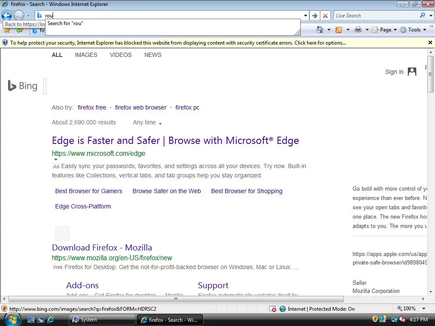Open Download Firefox - Mozilla result
This screenshot has width=435, height=326.
click(102, 247)
